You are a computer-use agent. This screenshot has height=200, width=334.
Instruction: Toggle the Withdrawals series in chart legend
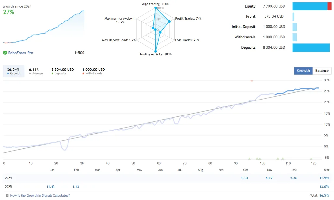tap(94, 71)
